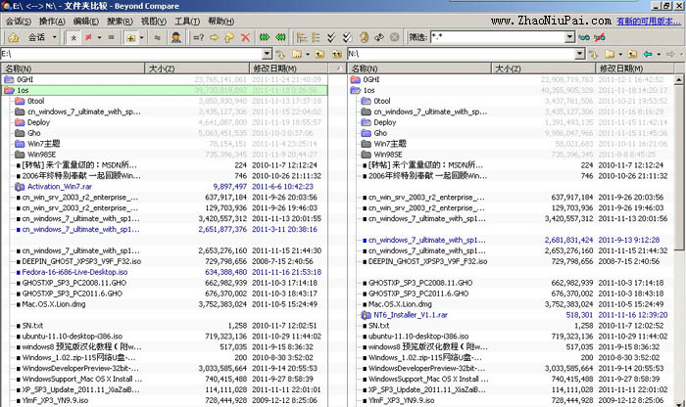Image resolution: width=686 pixels, height=407 pixels.
Task: Click the red X delete icon
Action: [x=245, y=37]
